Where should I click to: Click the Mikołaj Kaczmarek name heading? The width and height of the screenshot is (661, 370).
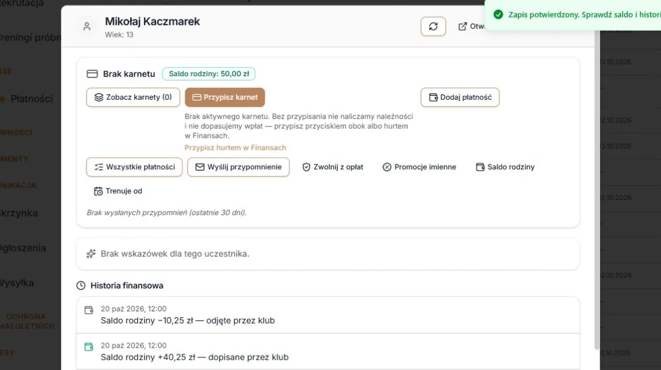(152, 22)
